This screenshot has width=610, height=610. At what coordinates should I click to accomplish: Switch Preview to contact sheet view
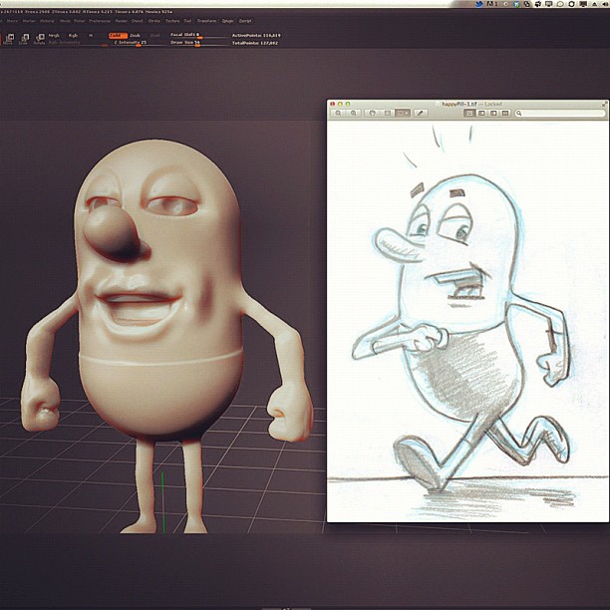pos(505,113)
